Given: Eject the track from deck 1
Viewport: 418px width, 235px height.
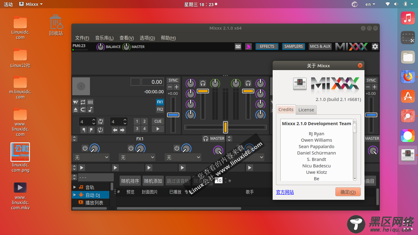Looking at the screenshot, I should (76, 110).
